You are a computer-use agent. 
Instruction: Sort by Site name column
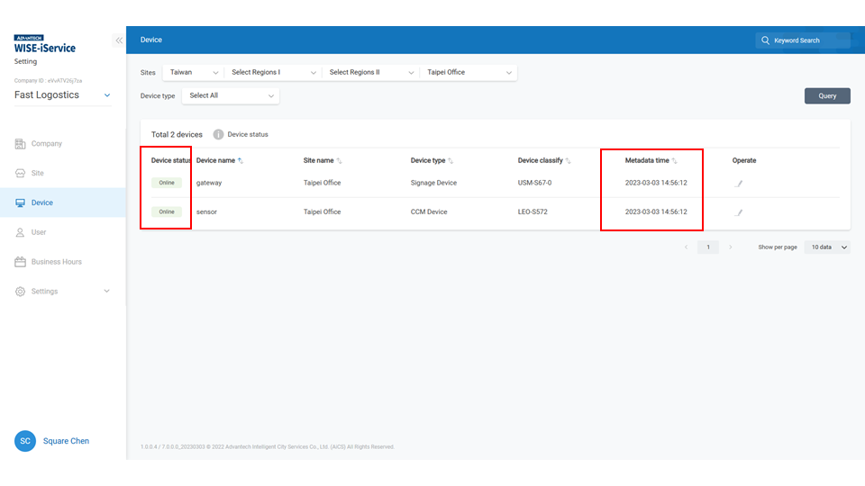pyautogui.click(x=339, y=161)
